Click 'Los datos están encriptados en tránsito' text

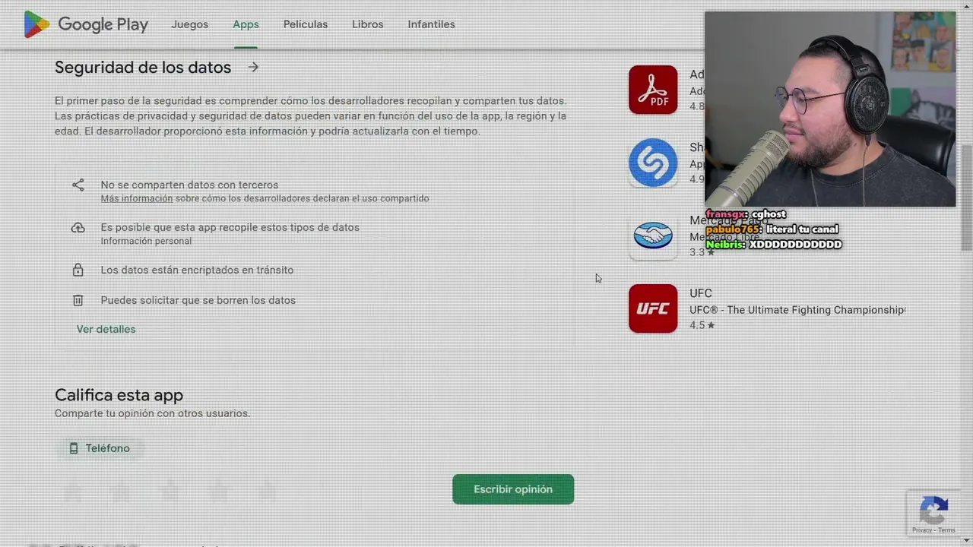[197, 270]
